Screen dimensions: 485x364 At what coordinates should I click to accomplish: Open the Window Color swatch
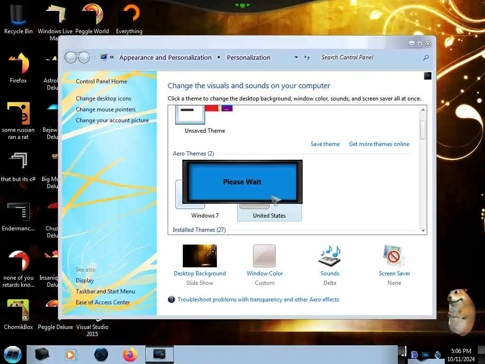pos(264,256)
